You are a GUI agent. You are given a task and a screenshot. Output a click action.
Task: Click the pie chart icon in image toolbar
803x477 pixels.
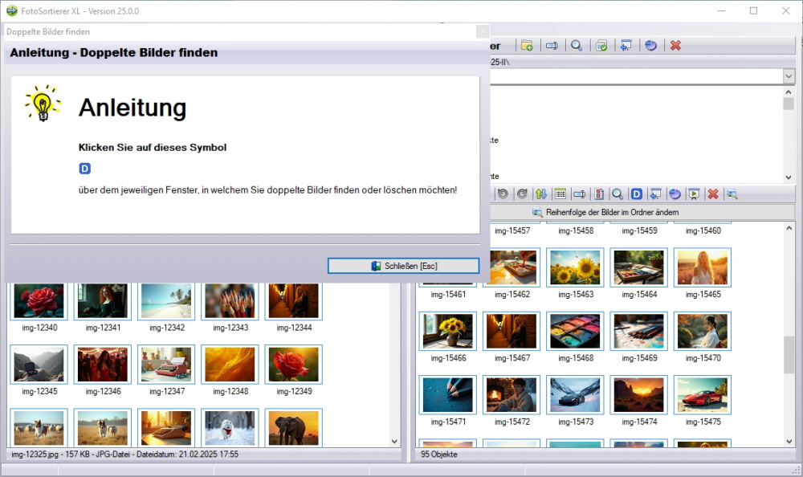(x=675, y=194)
